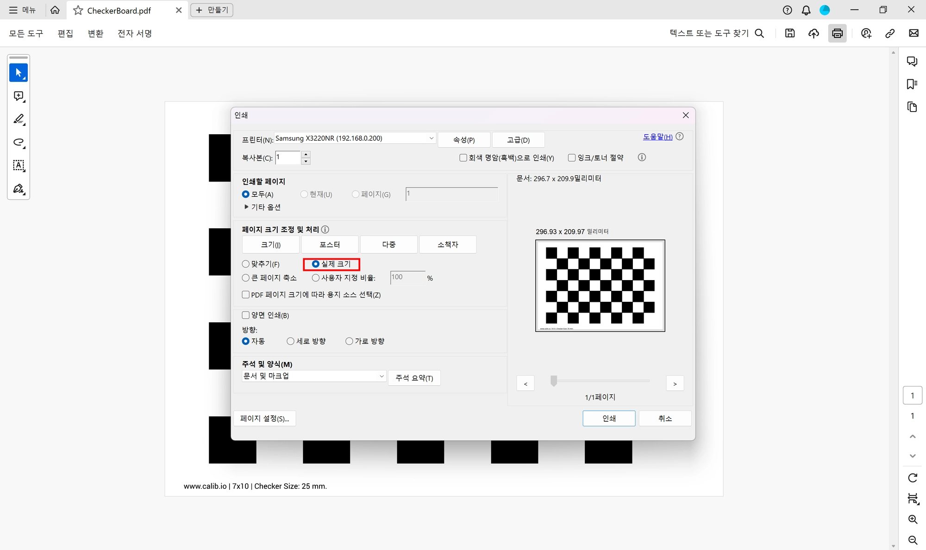926x550 pixels.
Task: Click the page preview slider handle
Action: [x=553, y=381]
